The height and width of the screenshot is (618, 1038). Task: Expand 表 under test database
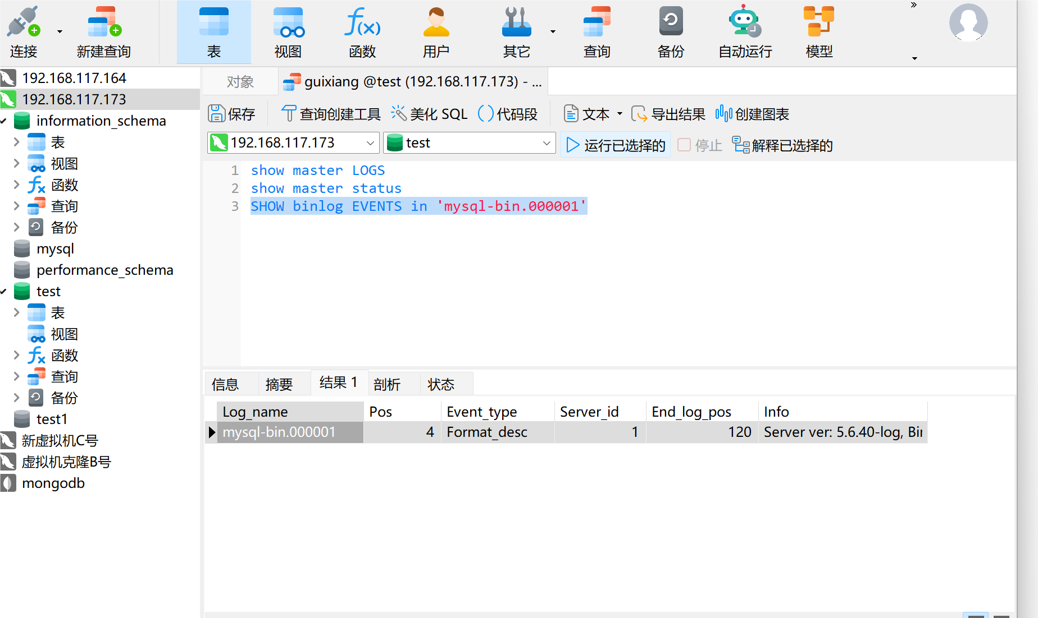coord(17,312)
